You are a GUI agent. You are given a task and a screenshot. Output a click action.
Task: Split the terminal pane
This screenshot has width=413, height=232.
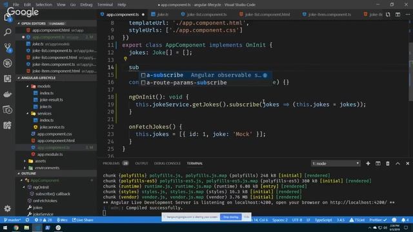[x=378, y=163]
